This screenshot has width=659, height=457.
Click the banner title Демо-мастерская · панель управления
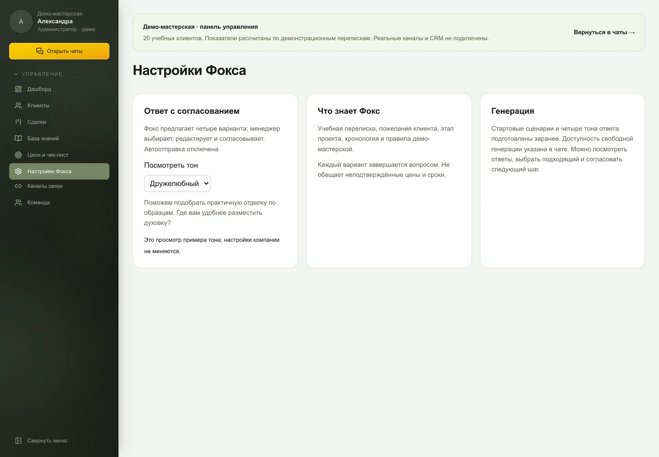200,27
